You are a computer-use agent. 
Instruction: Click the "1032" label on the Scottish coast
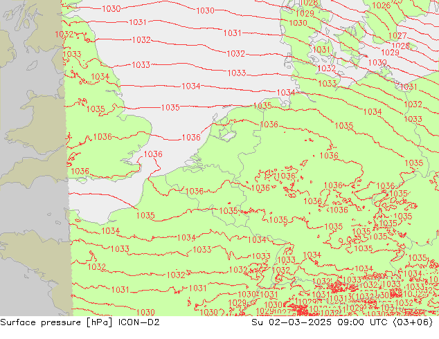[x=64, y=35]
